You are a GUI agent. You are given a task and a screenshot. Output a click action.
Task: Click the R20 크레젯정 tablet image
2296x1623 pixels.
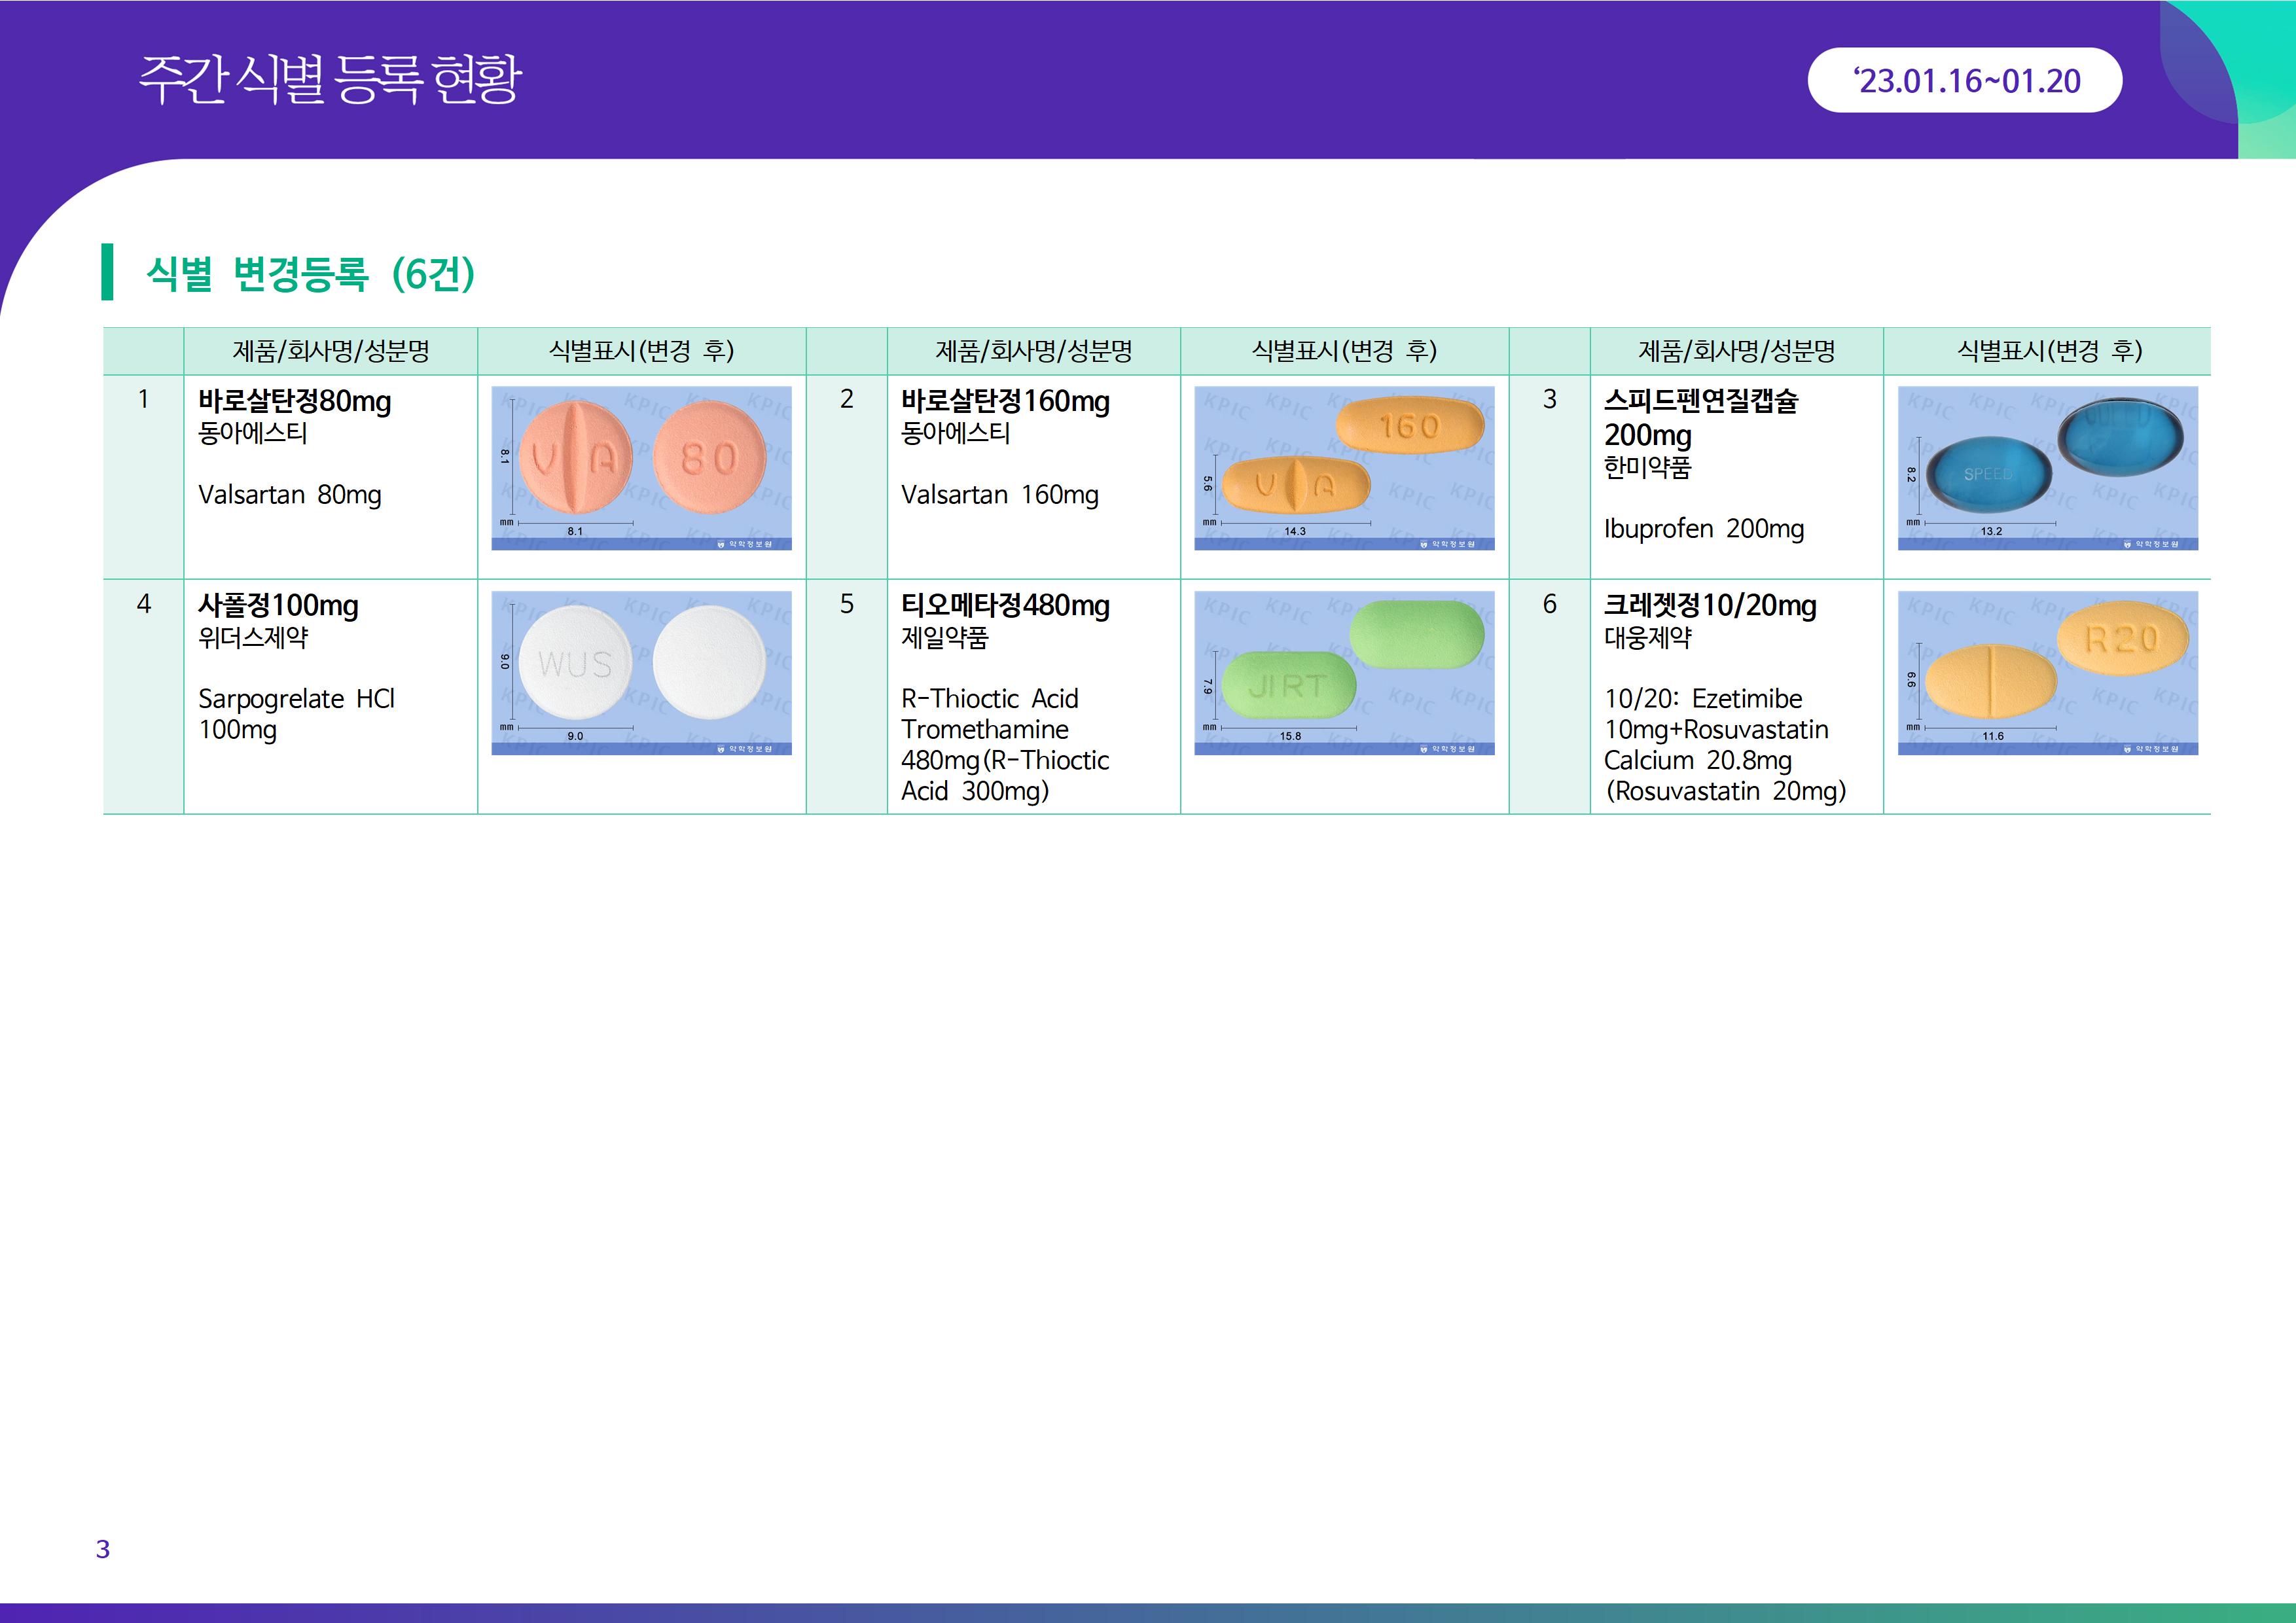pos(2047,672)
